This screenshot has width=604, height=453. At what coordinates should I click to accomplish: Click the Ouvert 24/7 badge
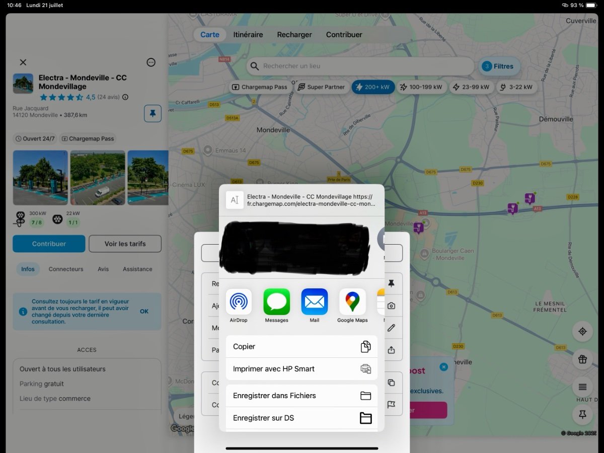point(35,138)
